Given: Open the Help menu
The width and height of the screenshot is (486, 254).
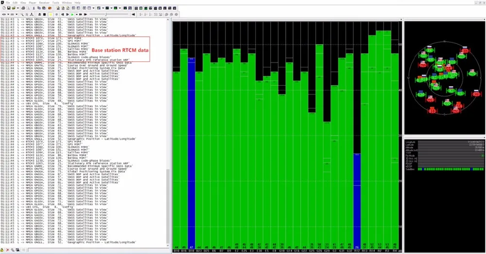Looking at the screenshot, I should tap(77, 2).
